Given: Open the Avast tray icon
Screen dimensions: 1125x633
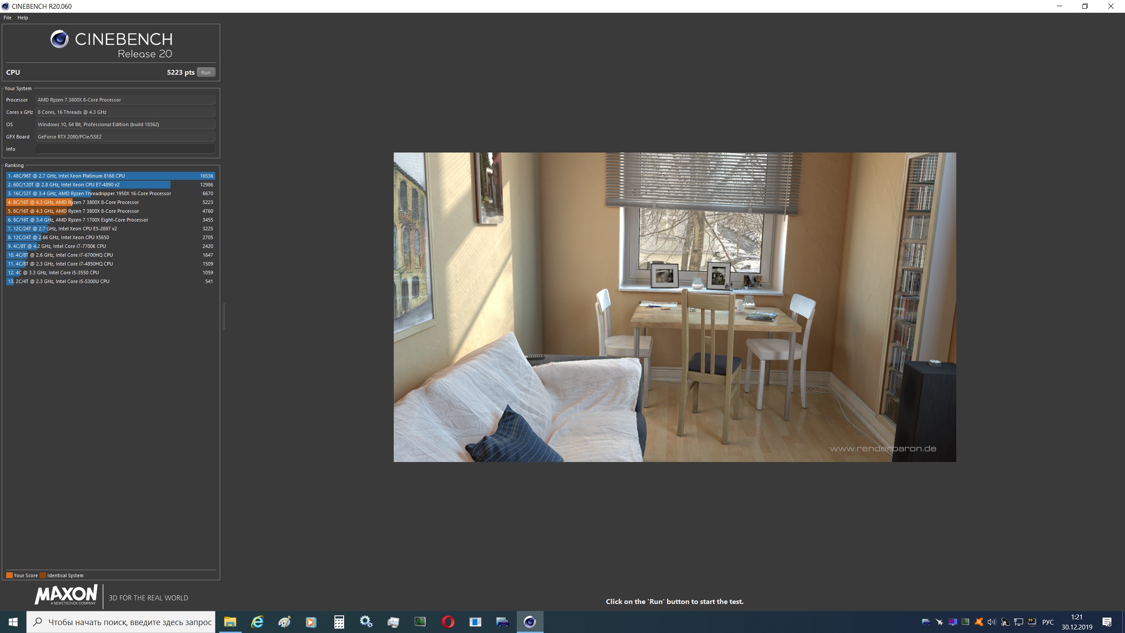Looking at the screenshot, I should 979,622.
